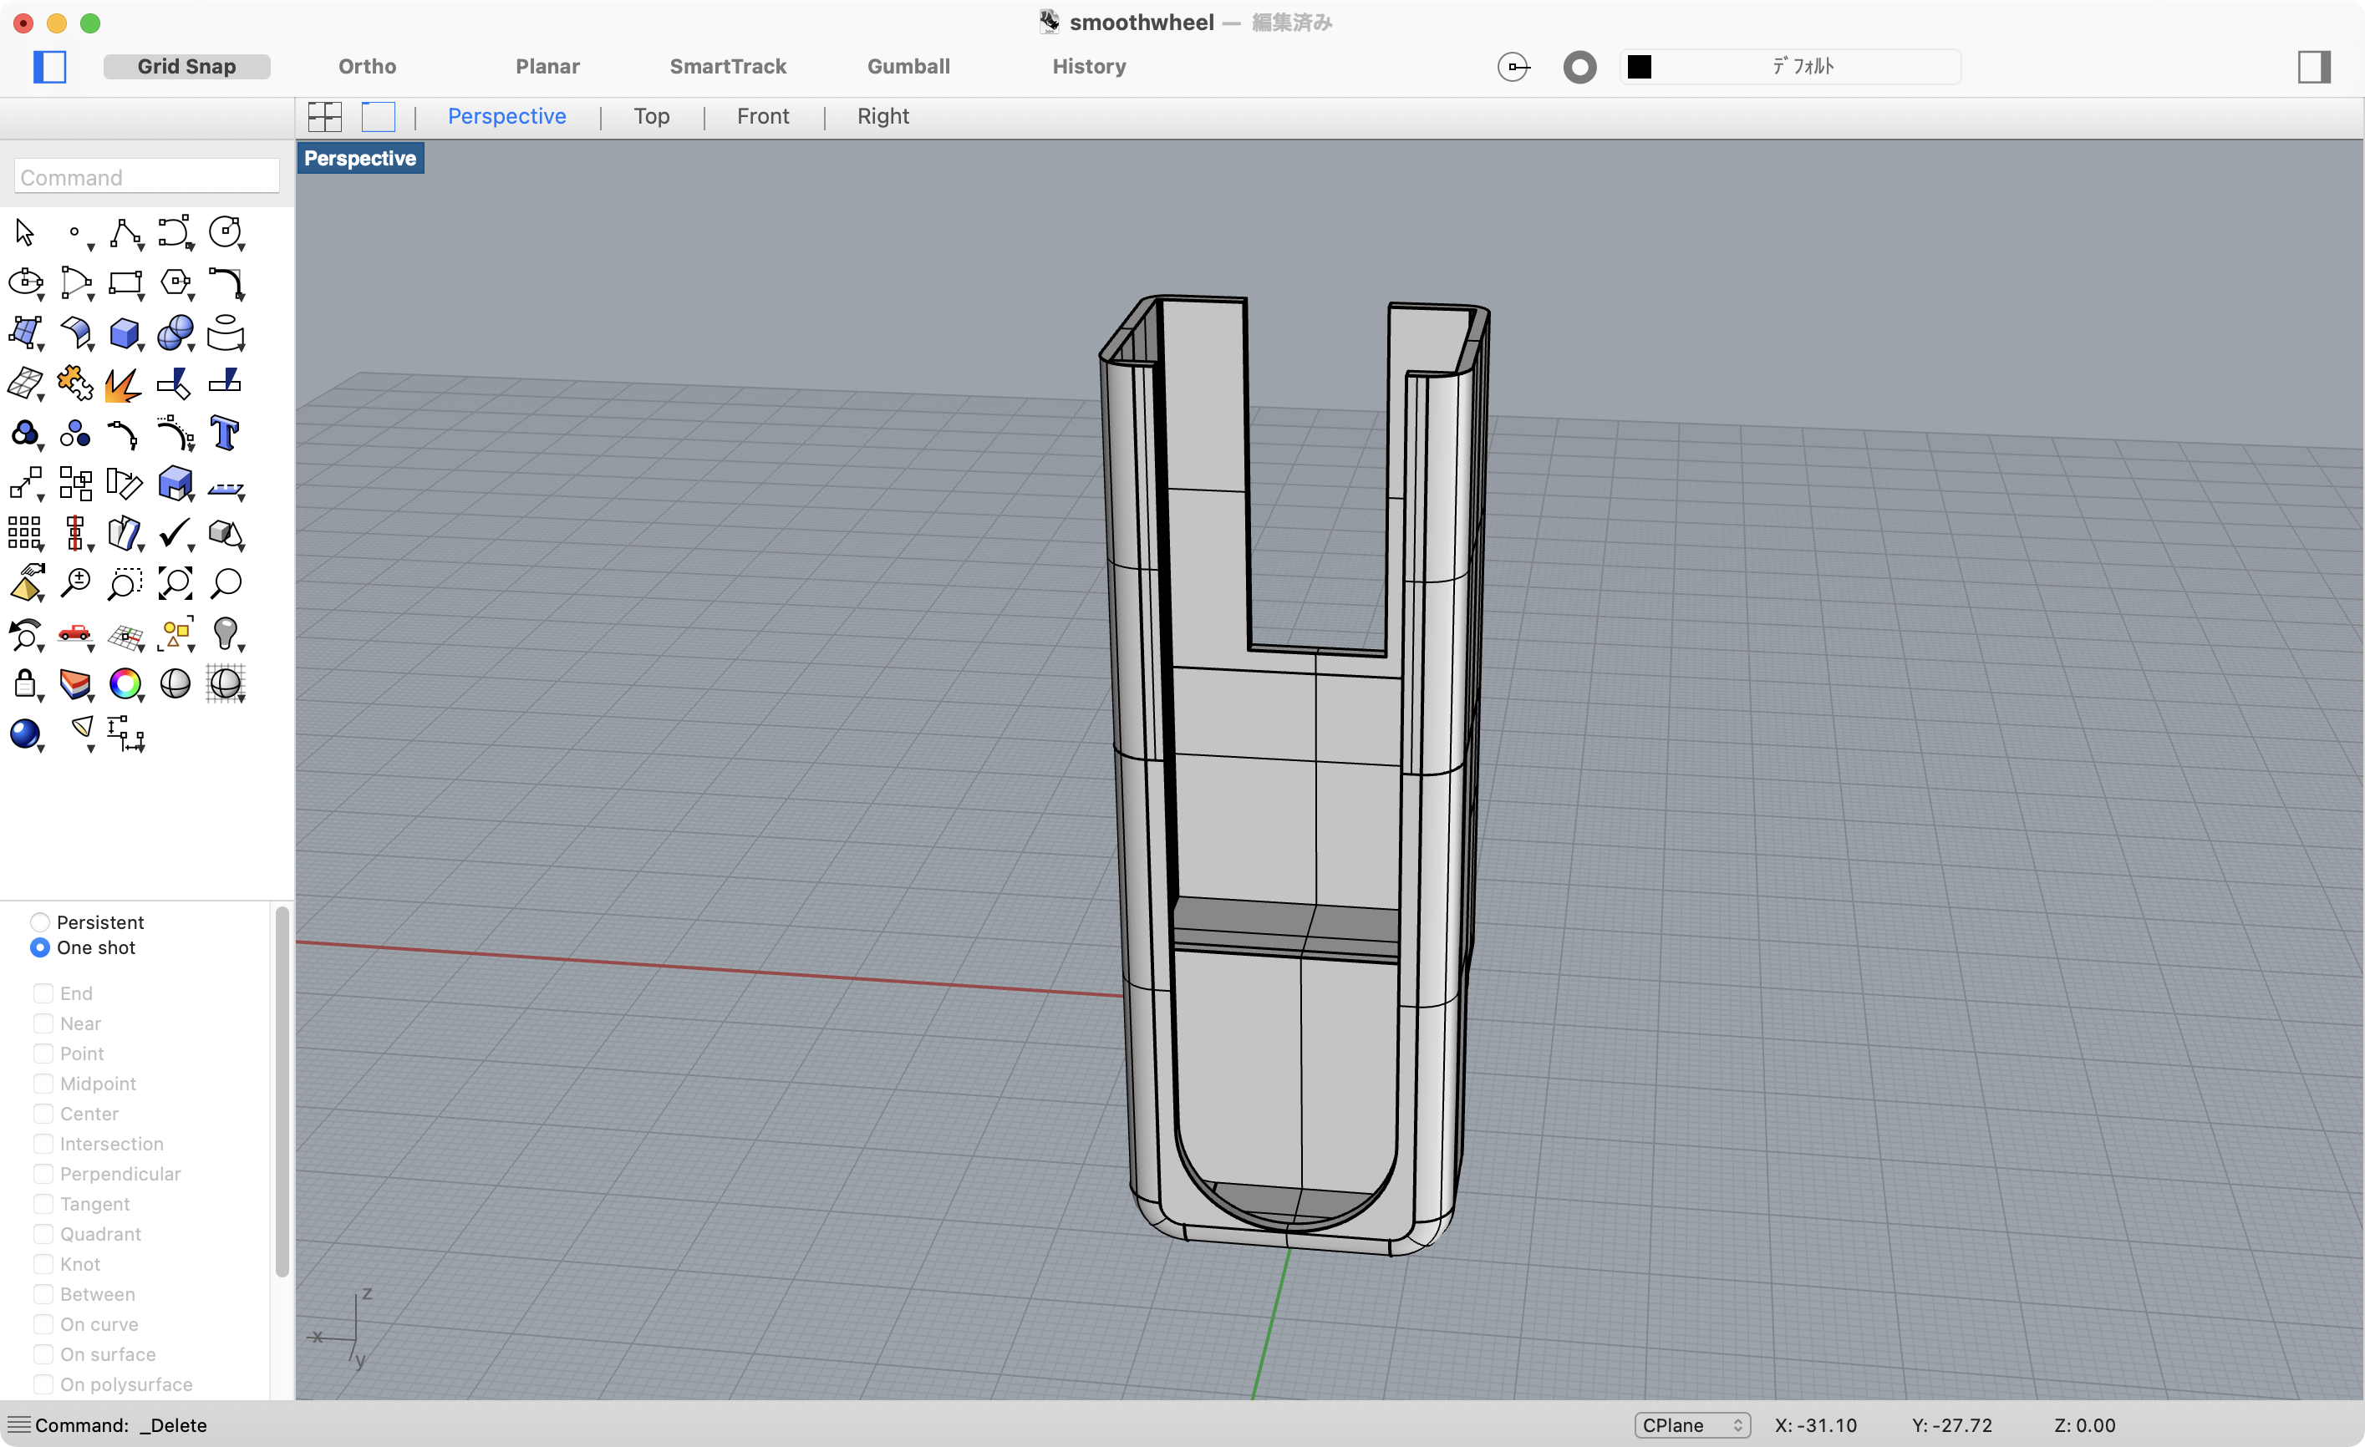Select the Boolean union spheres tool
The height and width of the screenshot is (1447, 2365).
click(x=175, y=333)
